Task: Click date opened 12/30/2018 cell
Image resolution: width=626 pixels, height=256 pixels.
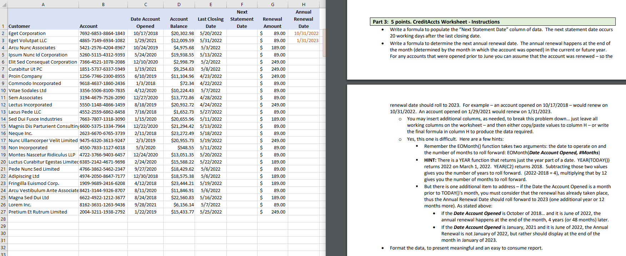Action: point(145,176)
